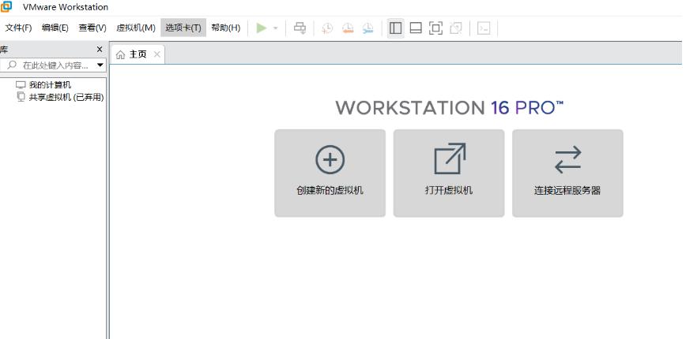Click the monitor icon beside 我的计算机
This screenshot has height=339, width=686.
pyautogui.click(x=21, y=84)
